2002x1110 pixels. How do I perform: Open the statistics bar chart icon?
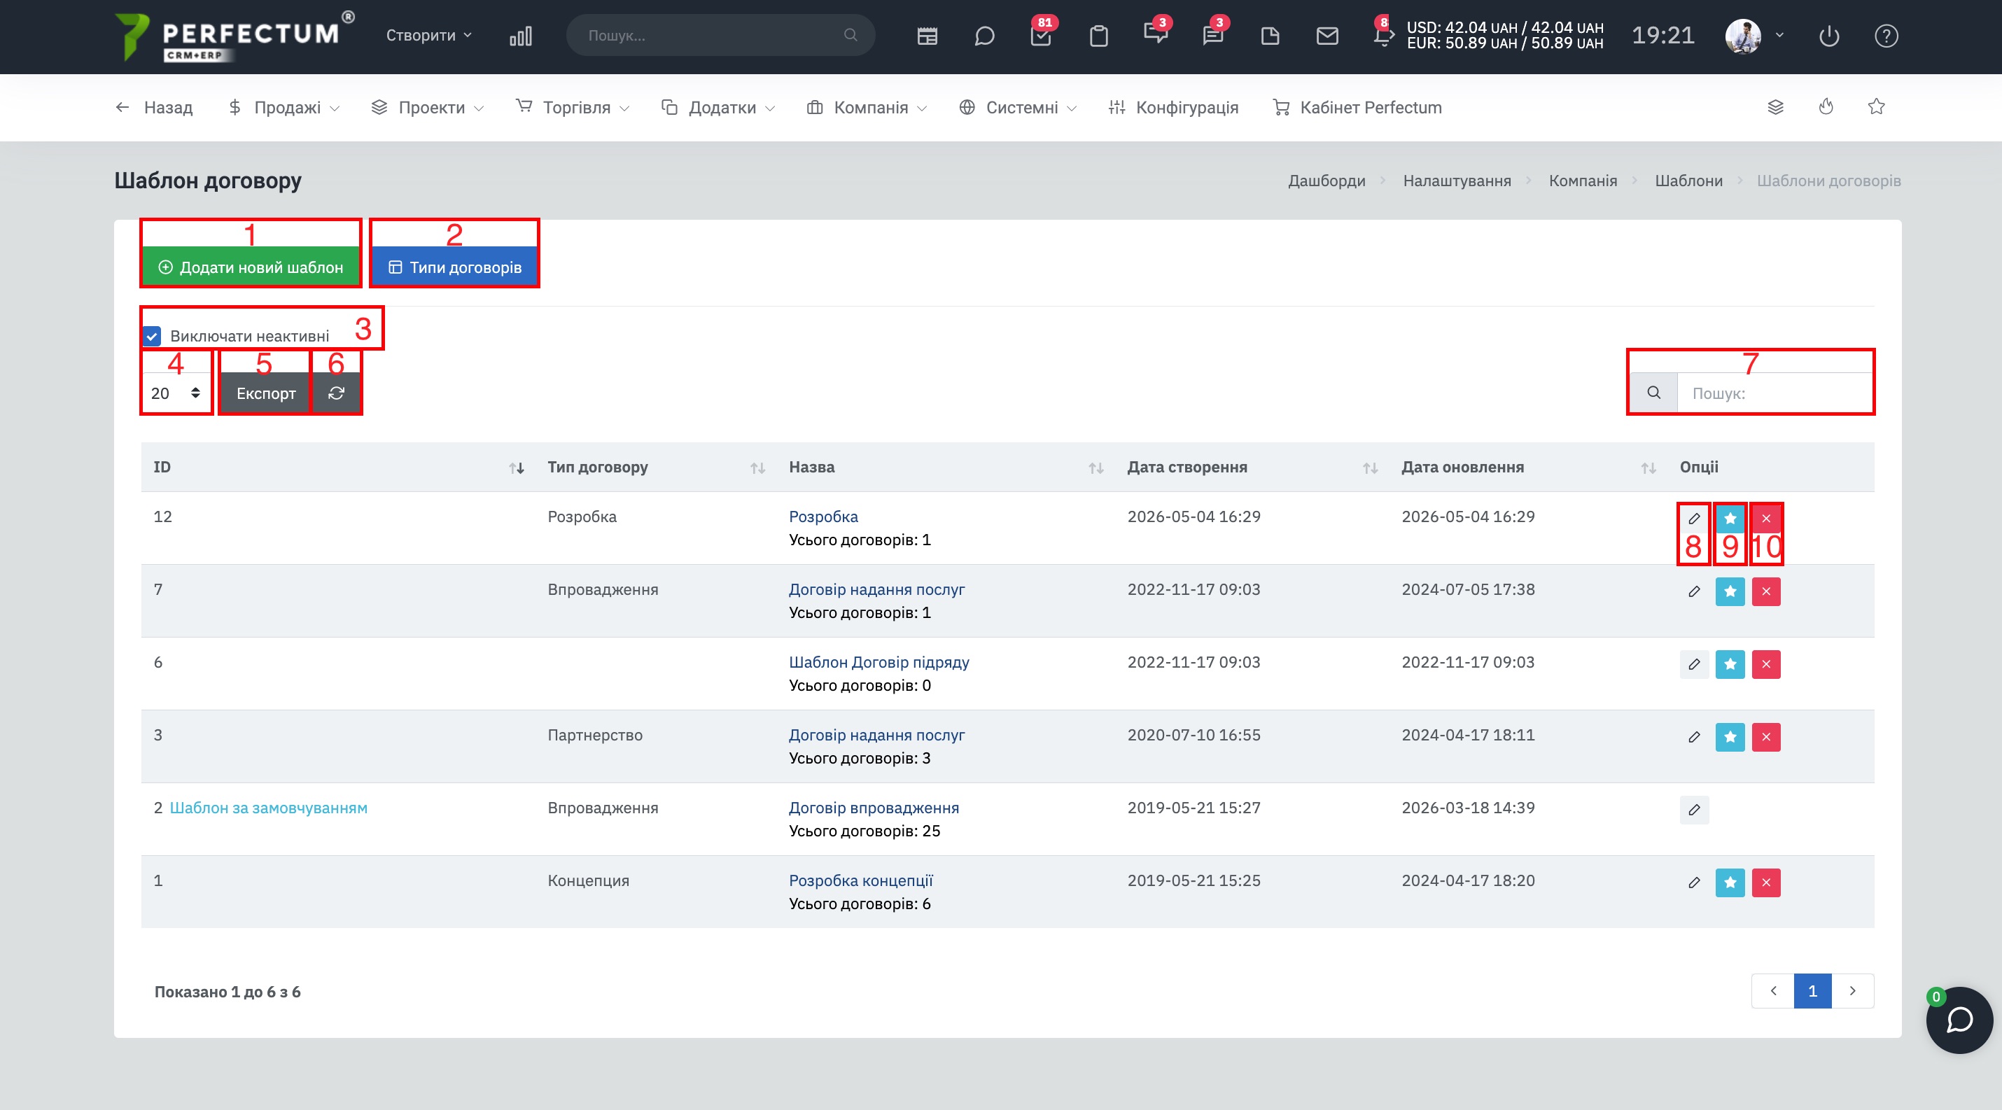521,36
